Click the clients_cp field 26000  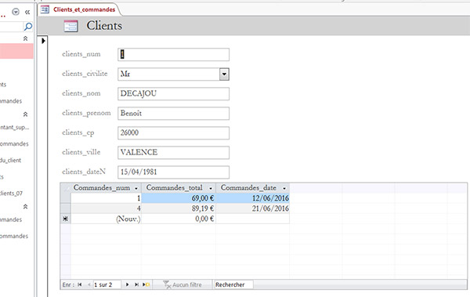pos(174,133)
